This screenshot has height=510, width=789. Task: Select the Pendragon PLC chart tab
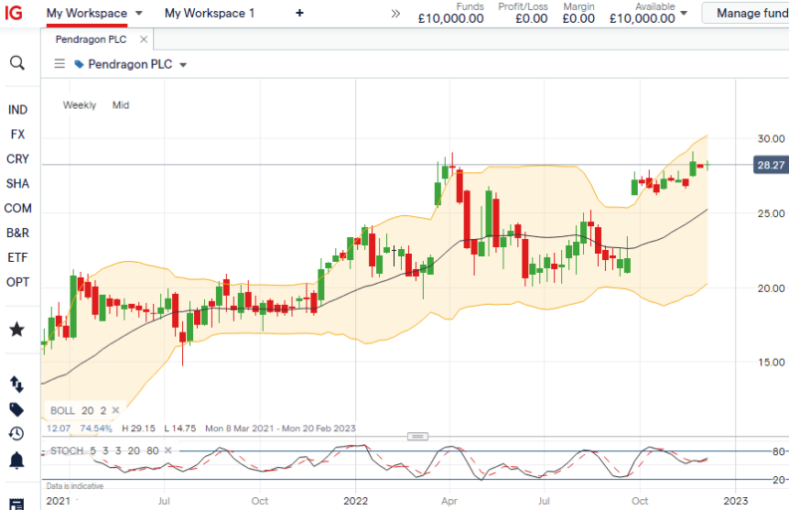click(91, 39)
